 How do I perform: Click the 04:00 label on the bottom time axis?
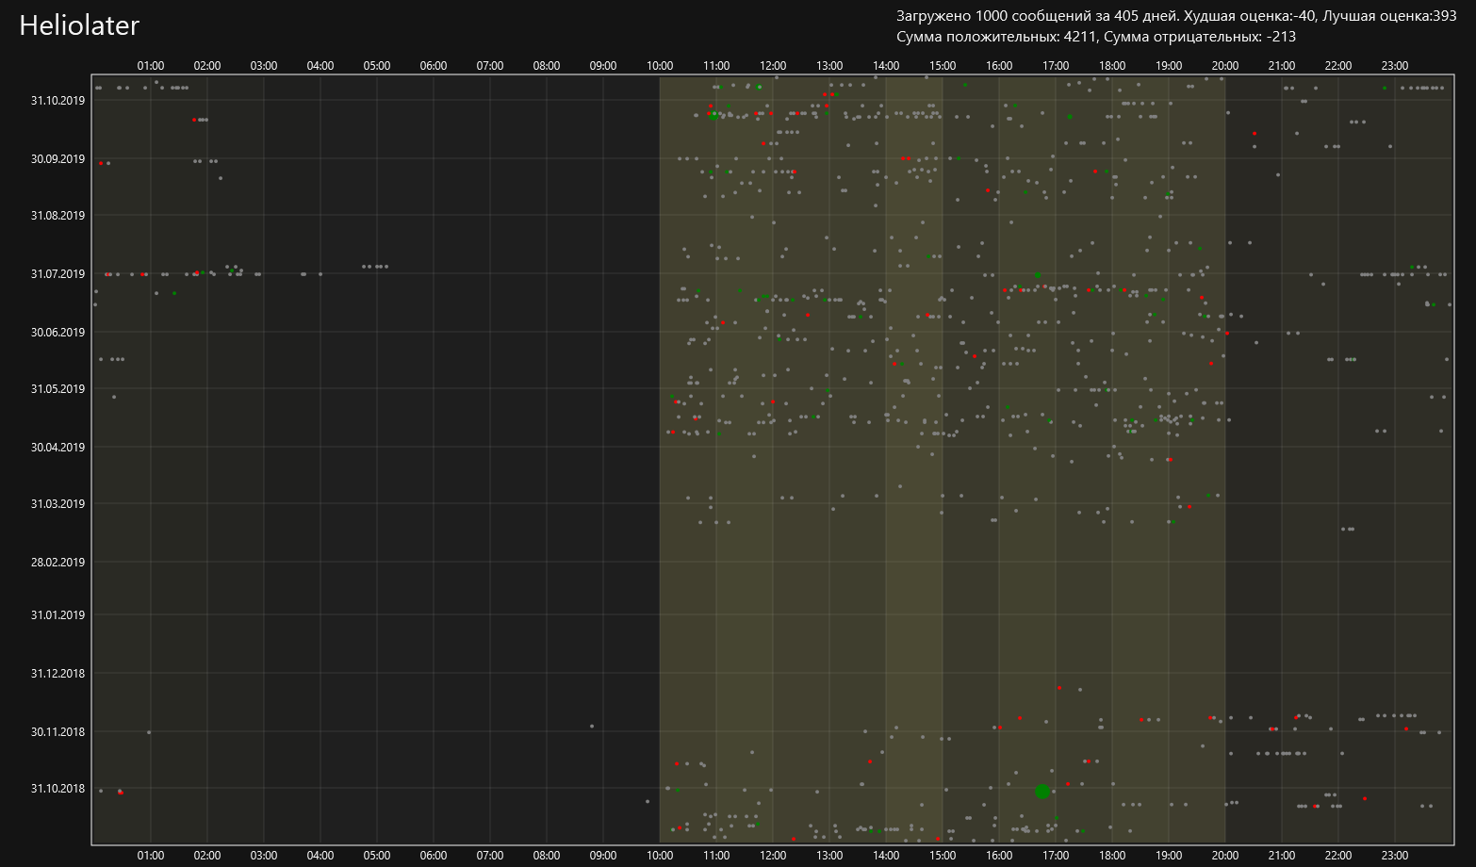[320, 856]
